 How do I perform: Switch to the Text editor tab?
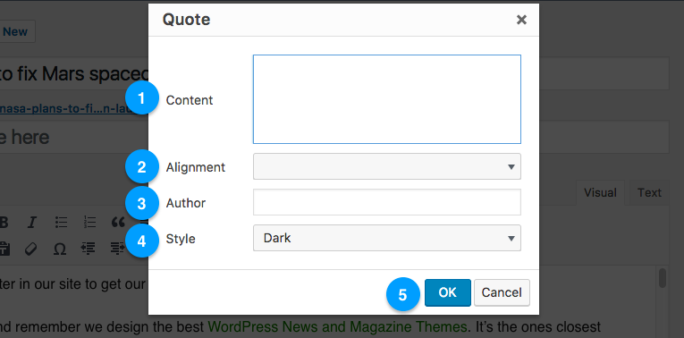pos(649,192)
